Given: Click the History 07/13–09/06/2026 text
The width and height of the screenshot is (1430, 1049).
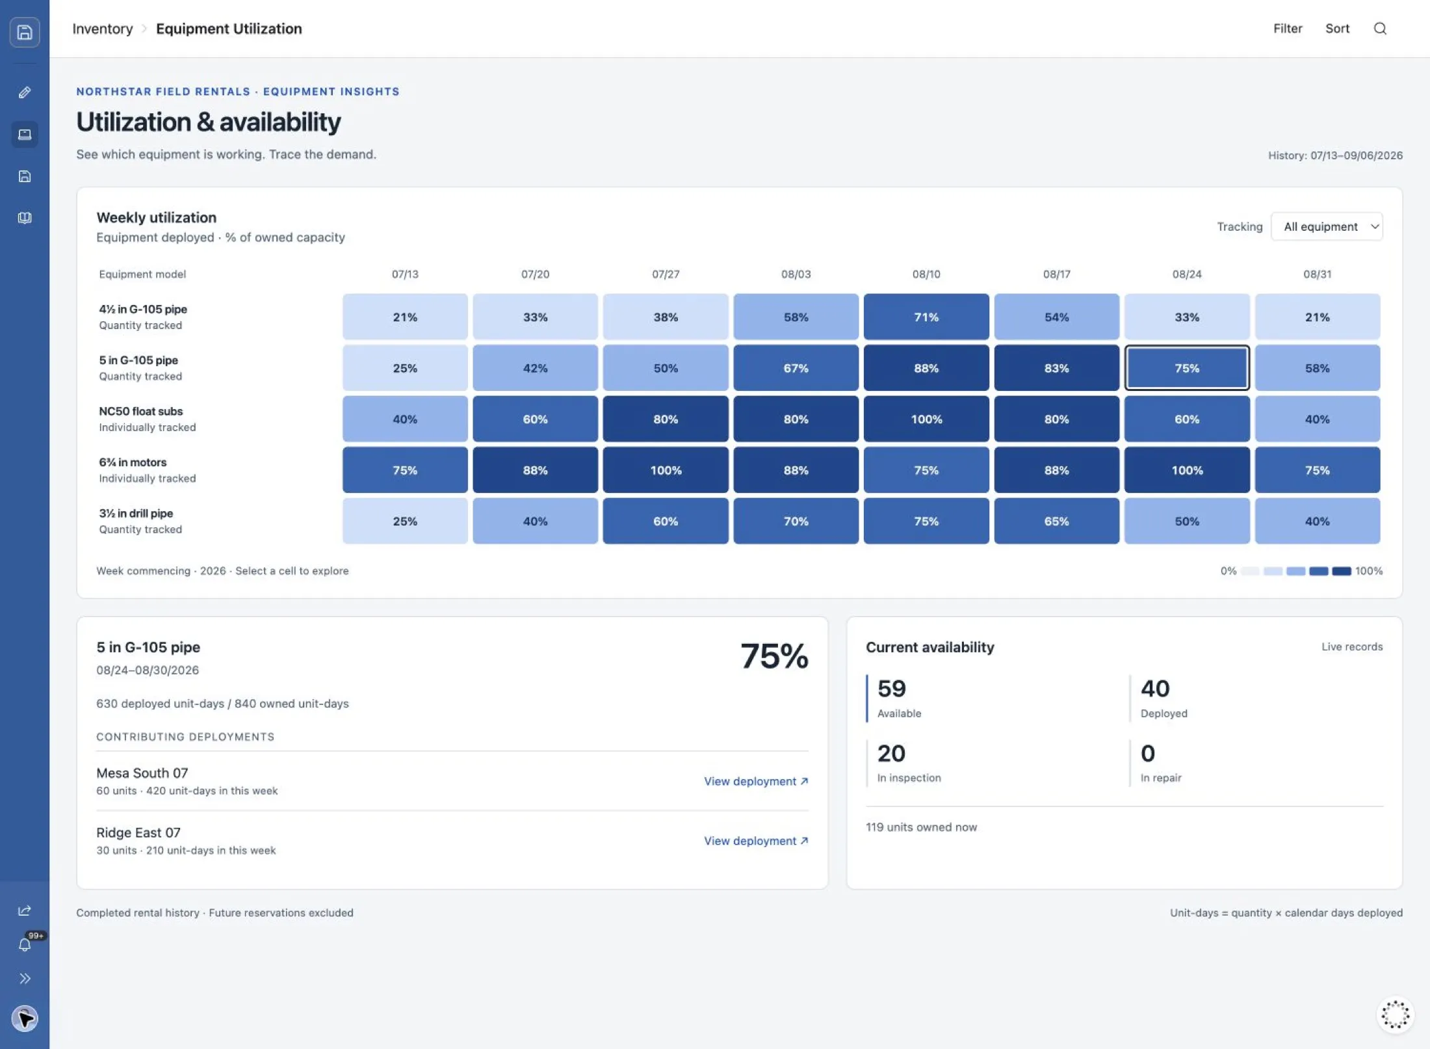Looking at the screenshot, I should [1335, 155].
